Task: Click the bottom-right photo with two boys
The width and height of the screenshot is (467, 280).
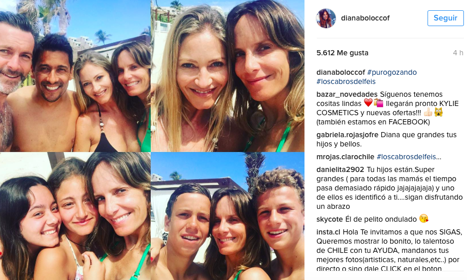Action: click(x=228, y=216)
